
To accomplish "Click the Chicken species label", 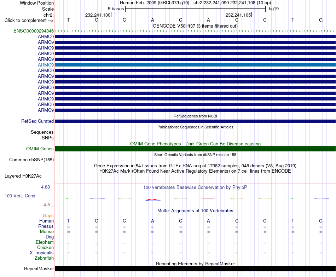I will pos(45,247).
